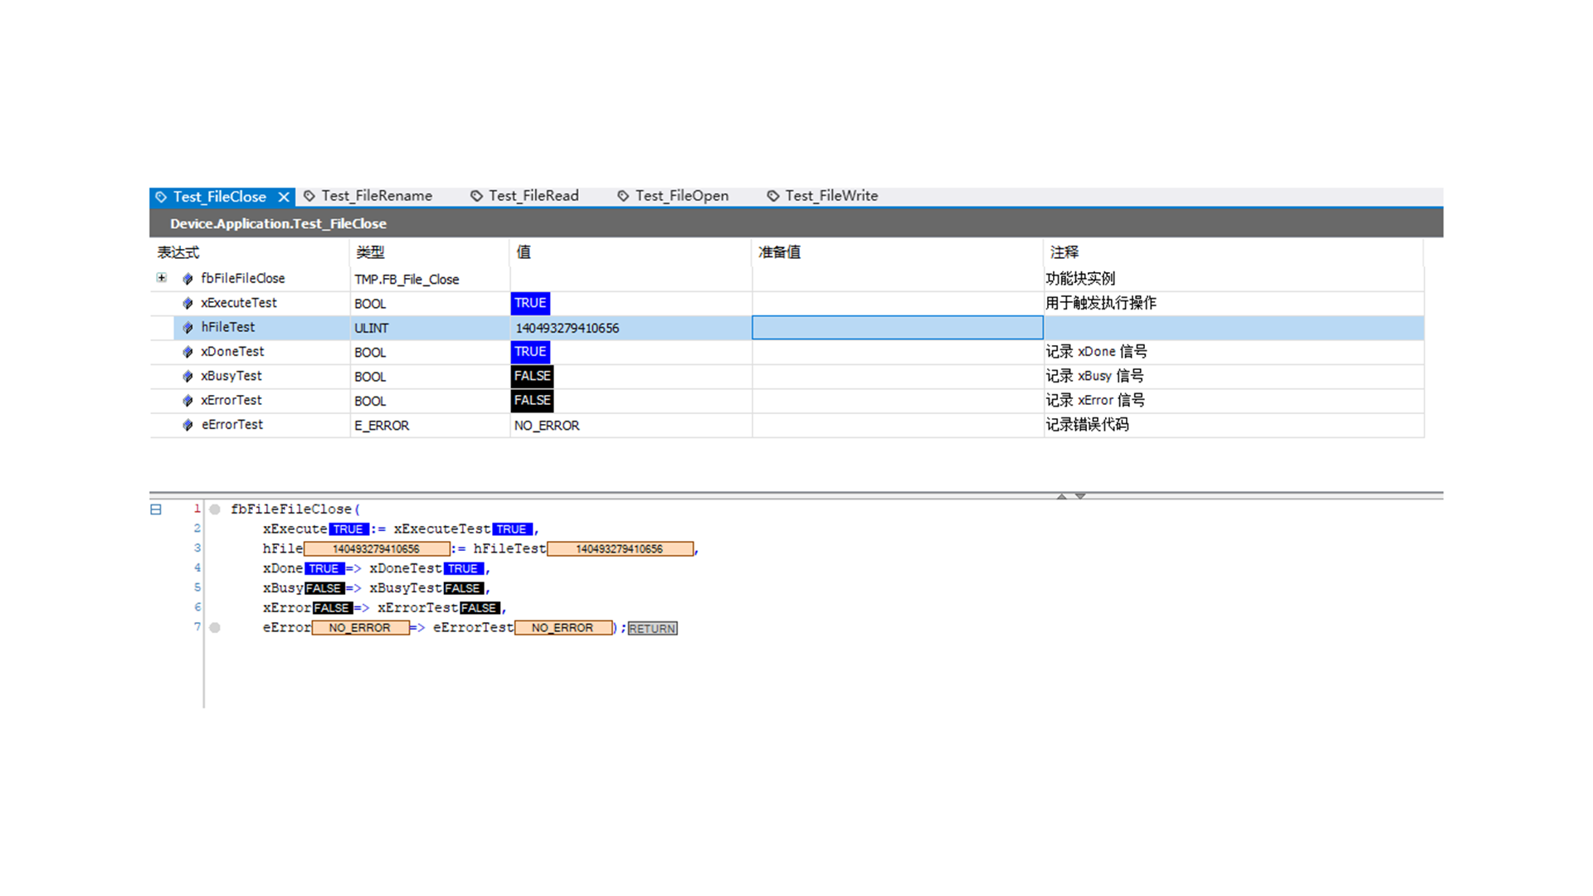Screen dimensions: 1593x896
Task: Select the xExecuteTest row name
Action: [x=239, y=303]
